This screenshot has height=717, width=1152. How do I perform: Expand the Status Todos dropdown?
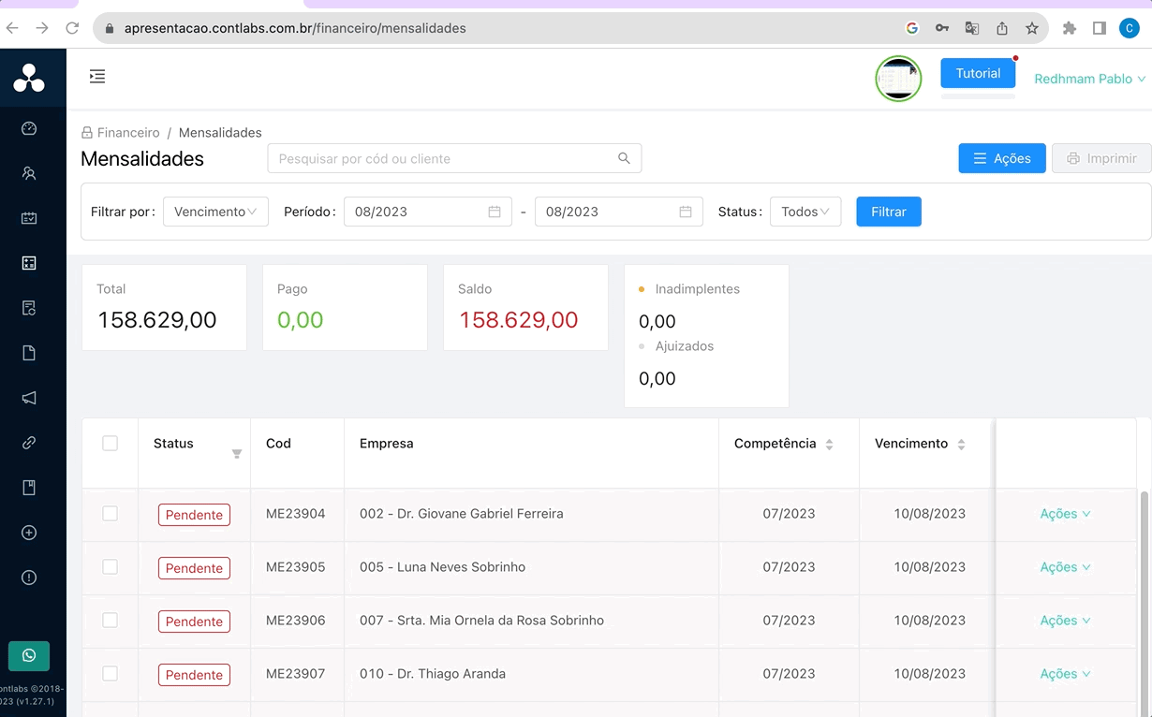coord(805,212)
